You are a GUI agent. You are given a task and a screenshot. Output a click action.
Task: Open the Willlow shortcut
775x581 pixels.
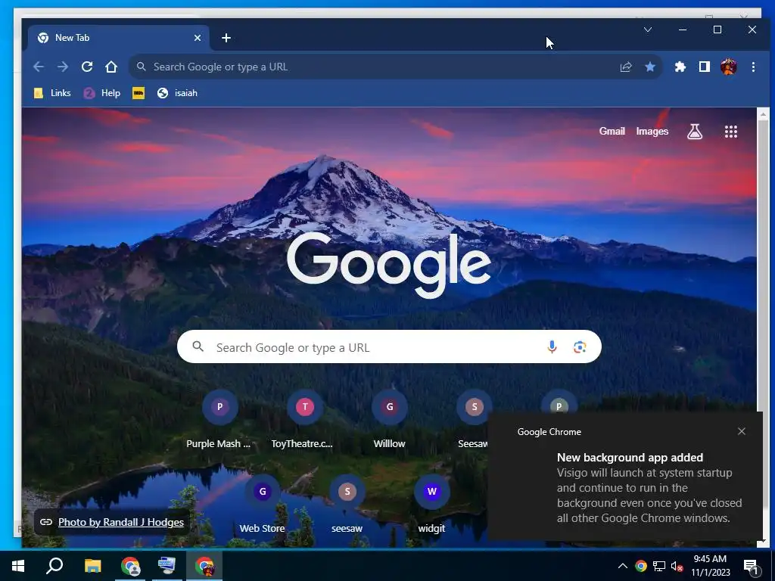[390, 419]
